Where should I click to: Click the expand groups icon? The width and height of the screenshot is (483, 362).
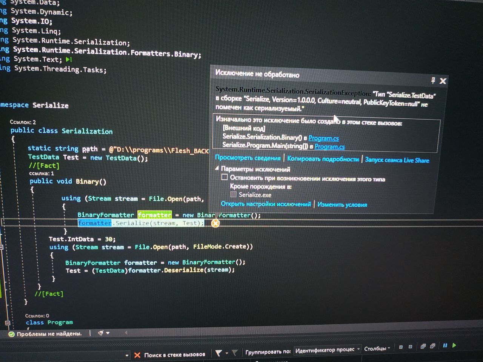click(401, 347)
